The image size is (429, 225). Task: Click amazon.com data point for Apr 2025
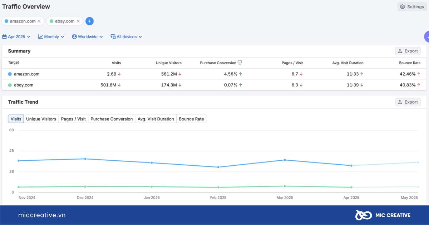(x=351, y=166)
